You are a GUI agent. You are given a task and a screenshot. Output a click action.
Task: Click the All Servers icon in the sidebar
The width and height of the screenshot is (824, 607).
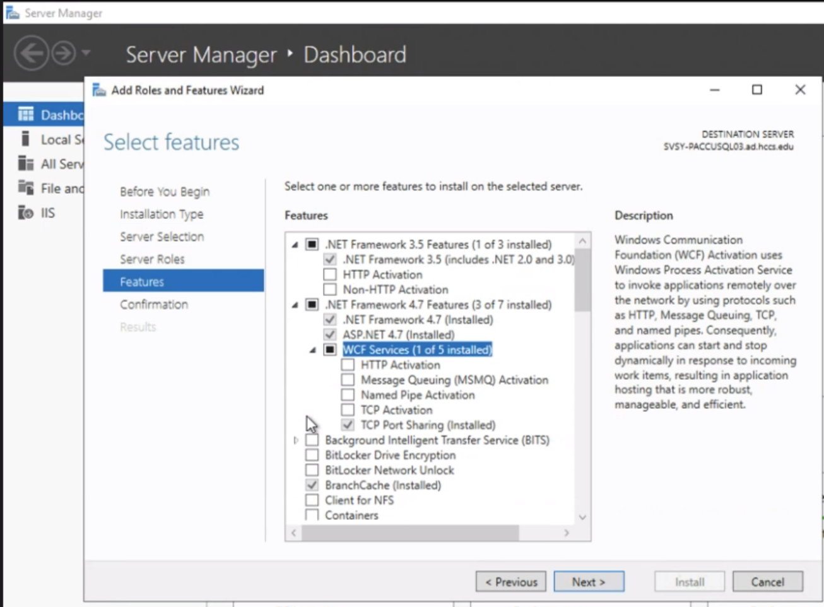[26, 163]
